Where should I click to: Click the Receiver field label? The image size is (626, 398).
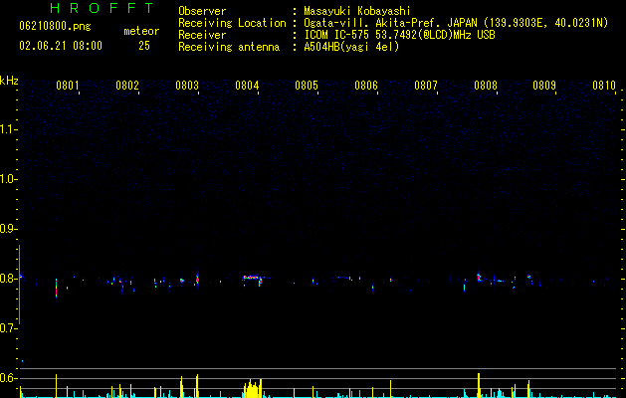coord(202,35)
